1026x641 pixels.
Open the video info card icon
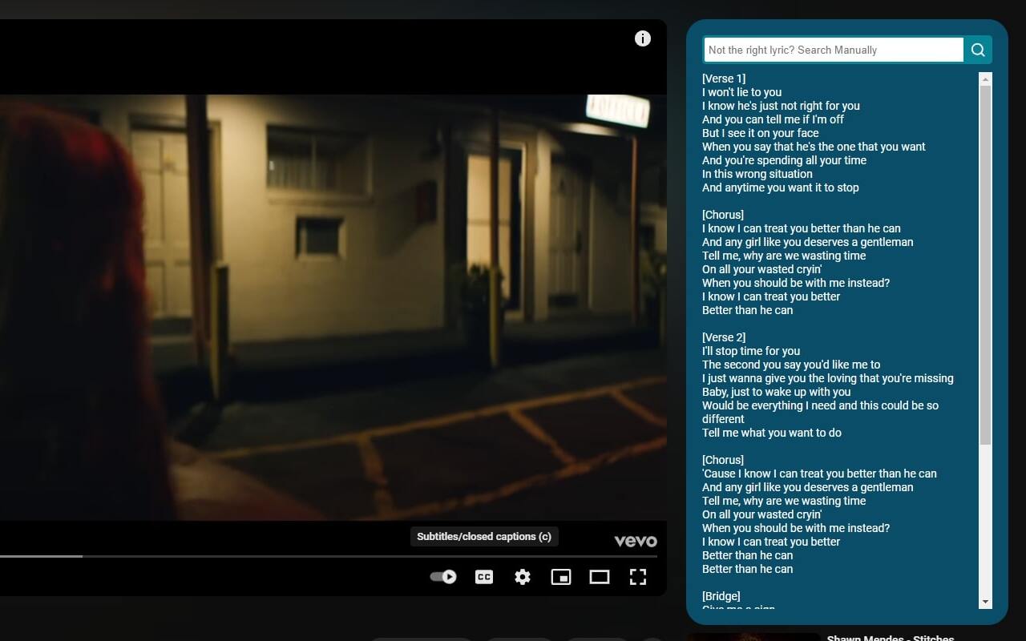click(643, 38)
